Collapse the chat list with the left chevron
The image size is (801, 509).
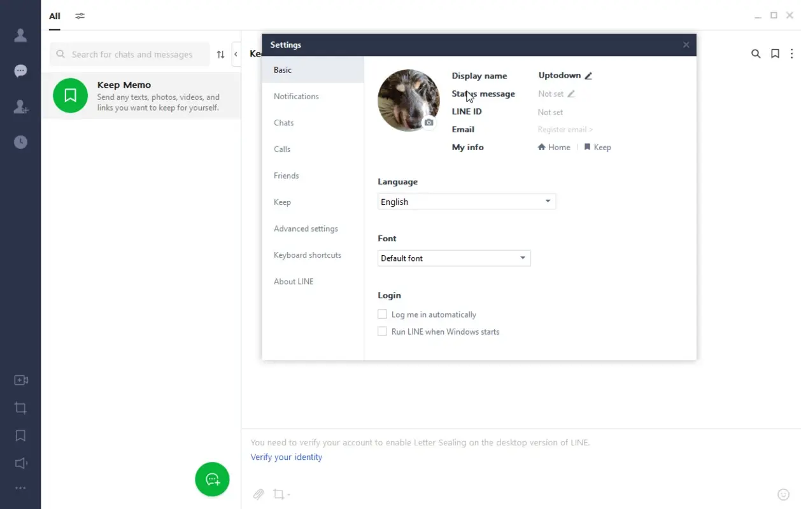click(x=234, y=53)
